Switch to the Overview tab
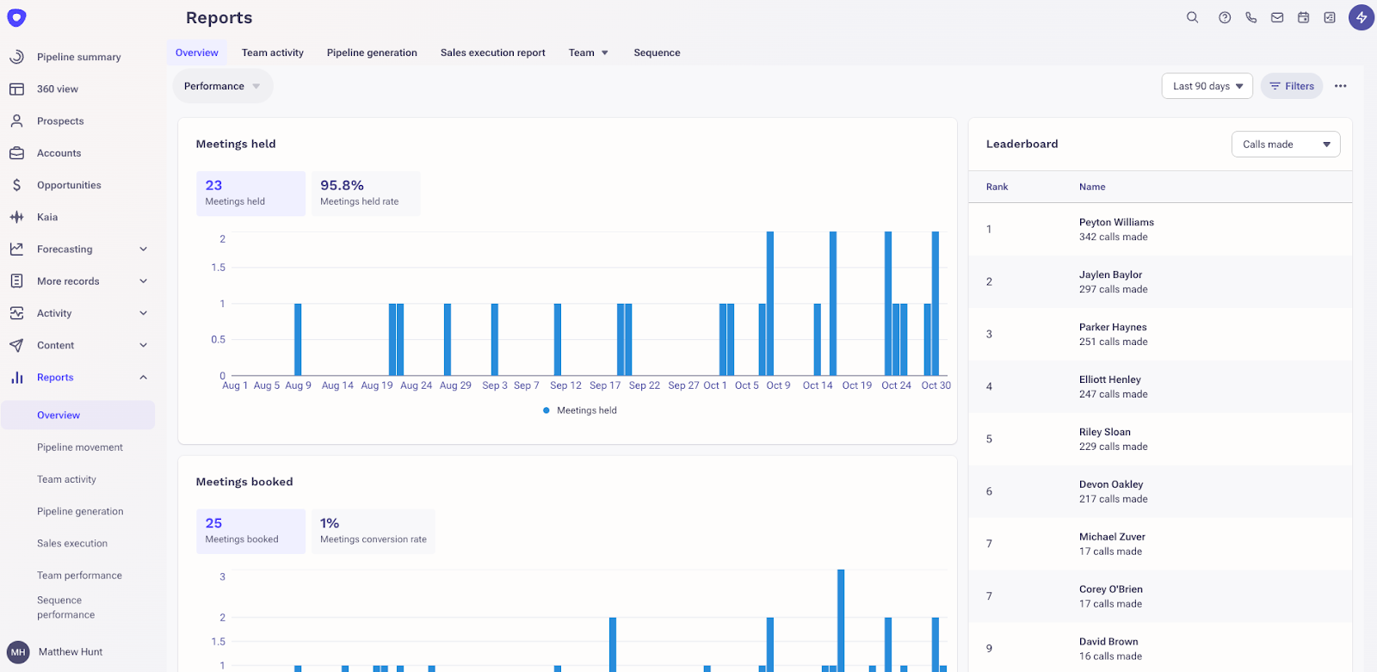 [197, 52]
